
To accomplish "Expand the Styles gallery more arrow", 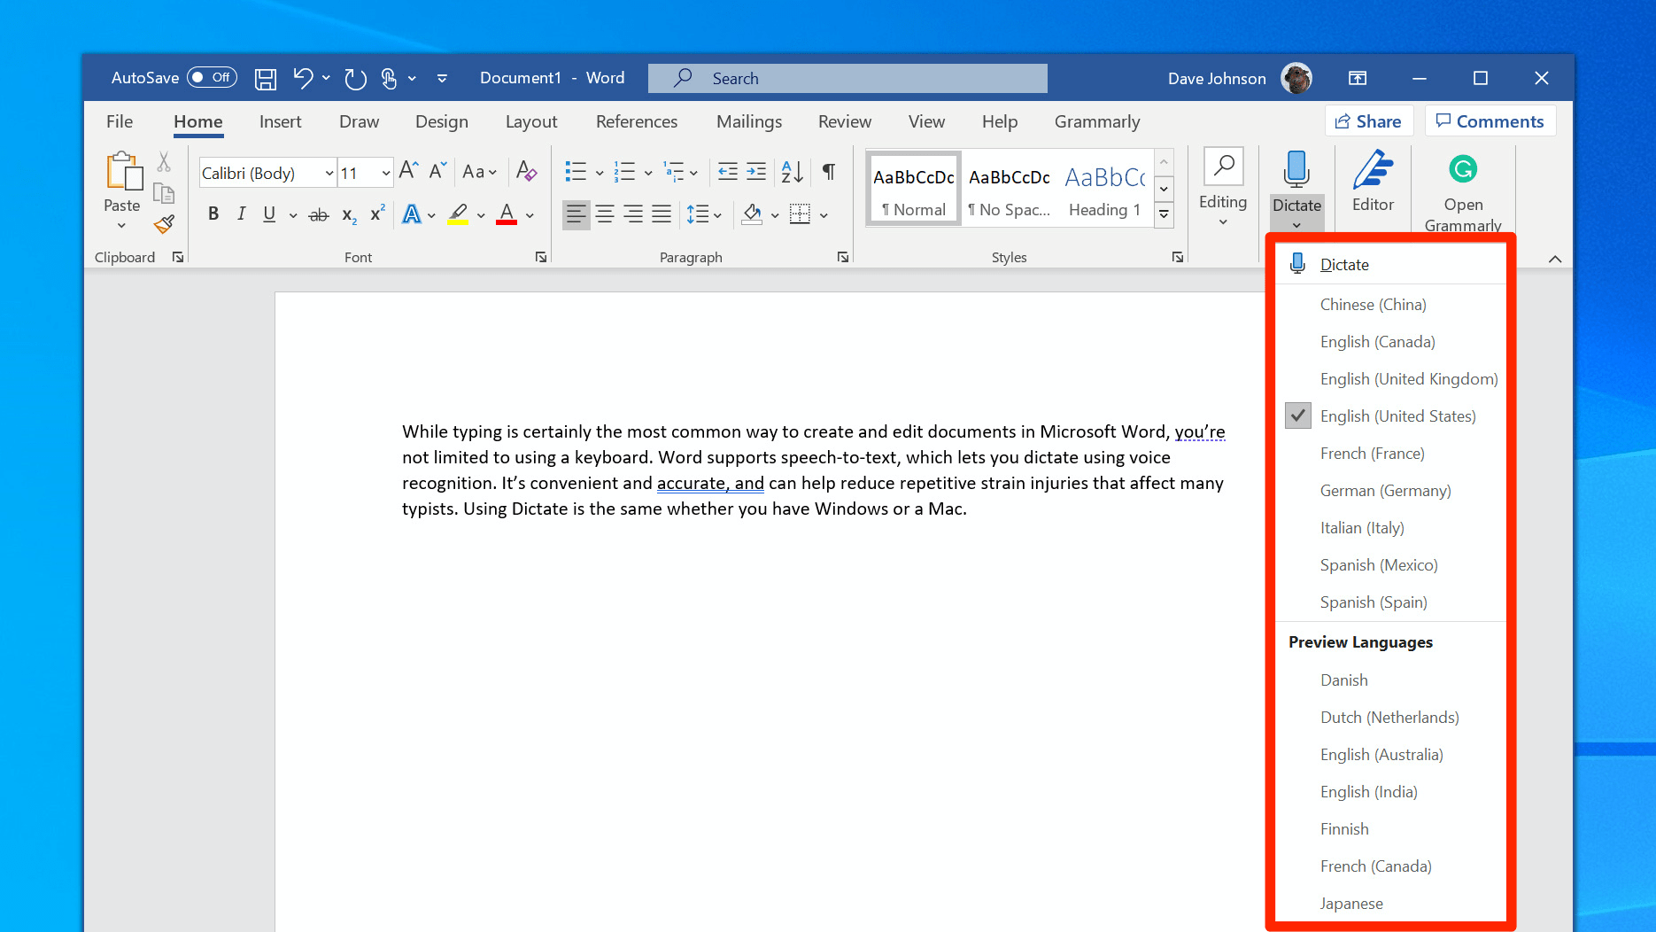I will pyautogui.click(x=1165, y=214).
